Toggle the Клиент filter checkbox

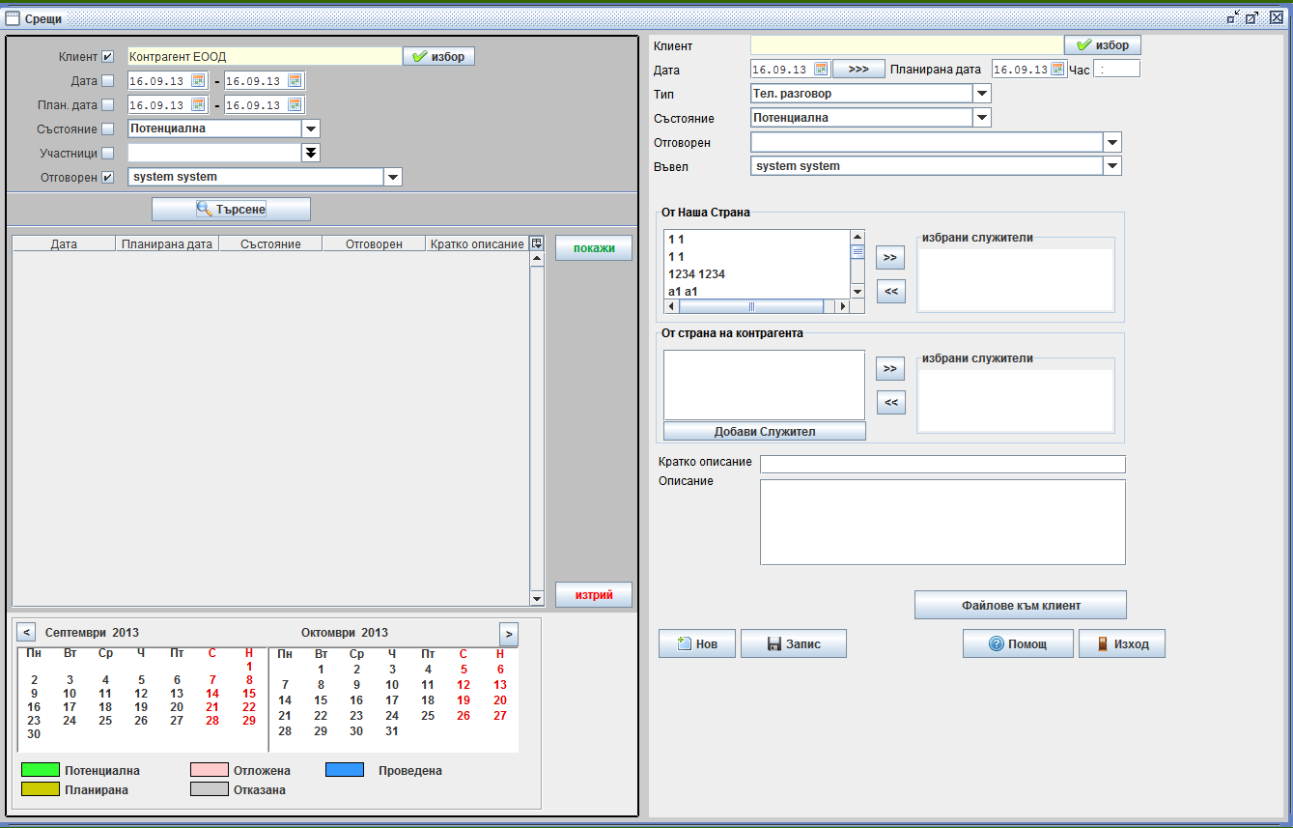[107, 57]
